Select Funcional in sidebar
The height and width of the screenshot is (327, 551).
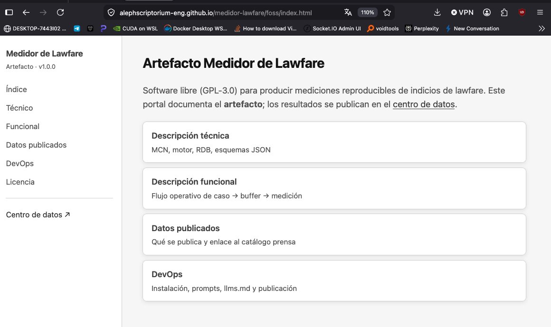pyautogui.click(x=22, y=126)
